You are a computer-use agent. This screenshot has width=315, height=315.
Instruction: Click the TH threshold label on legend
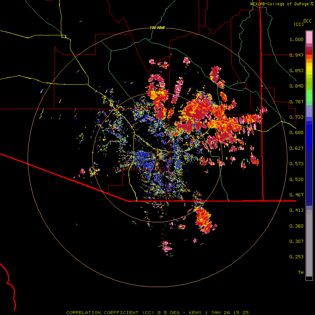click(x=301, y=273)
